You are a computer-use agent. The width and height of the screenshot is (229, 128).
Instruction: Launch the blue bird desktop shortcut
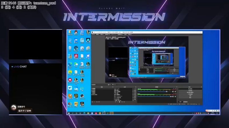[x=88, y=56]
